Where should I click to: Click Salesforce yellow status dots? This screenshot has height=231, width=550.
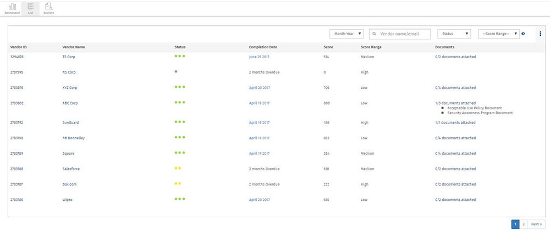pyautogui.click(x=178, y=168)
